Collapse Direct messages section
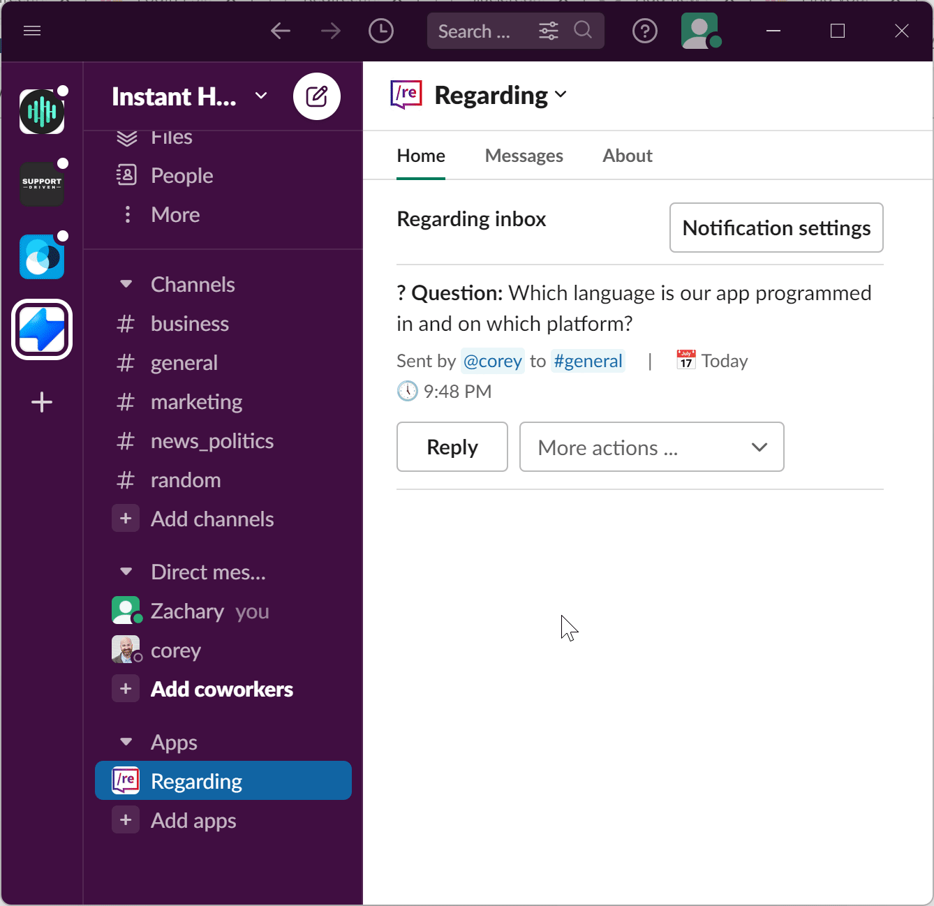The height and width of the screenshot is (906, 934). point(126,572)
